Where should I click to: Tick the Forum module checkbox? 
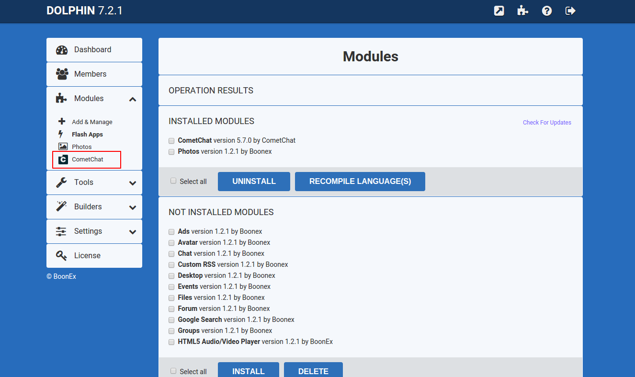[x=171, y=309]
